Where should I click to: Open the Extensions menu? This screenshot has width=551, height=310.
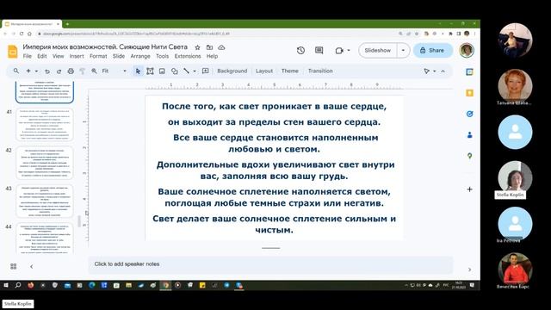[188, 56]
